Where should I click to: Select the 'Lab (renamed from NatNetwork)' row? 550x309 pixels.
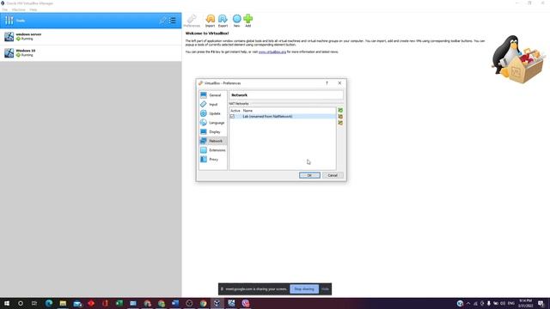point(283,117)
